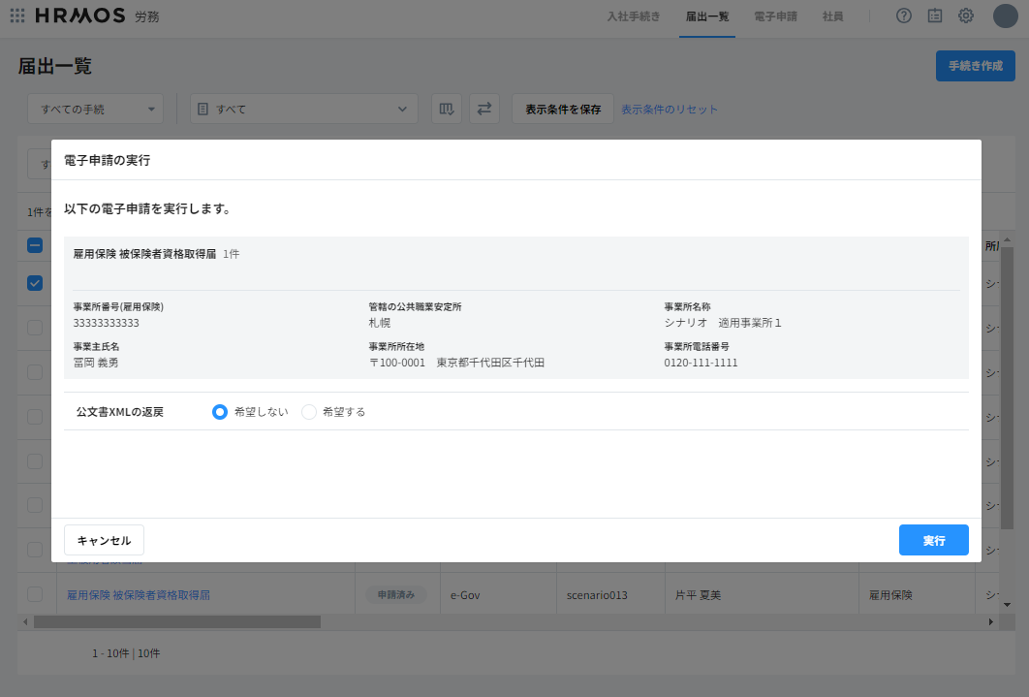Toggle the select-all header checkbox

(x=35, y=245)
